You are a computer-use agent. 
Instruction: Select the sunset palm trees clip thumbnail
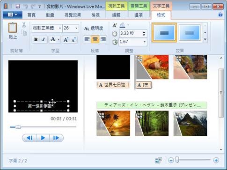coord(113,123)
